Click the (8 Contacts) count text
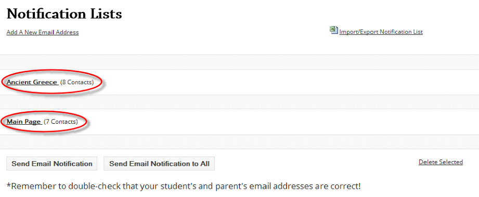This screenshot has width=479, height=197. click(x=77, y=82)
